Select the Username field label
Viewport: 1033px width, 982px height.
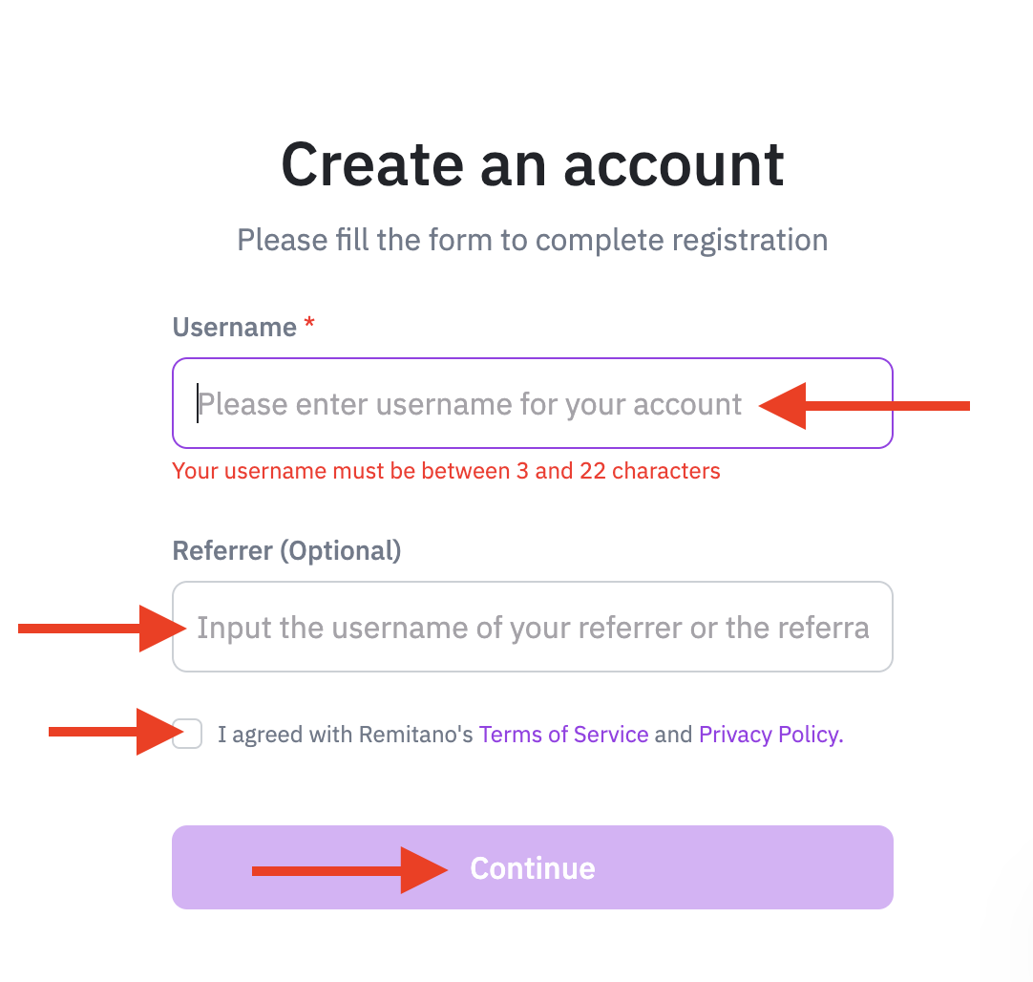point(234,328)
